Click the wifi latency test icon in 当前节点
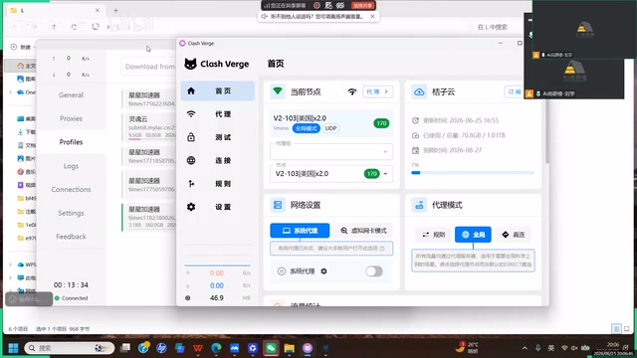 point(352,91)
